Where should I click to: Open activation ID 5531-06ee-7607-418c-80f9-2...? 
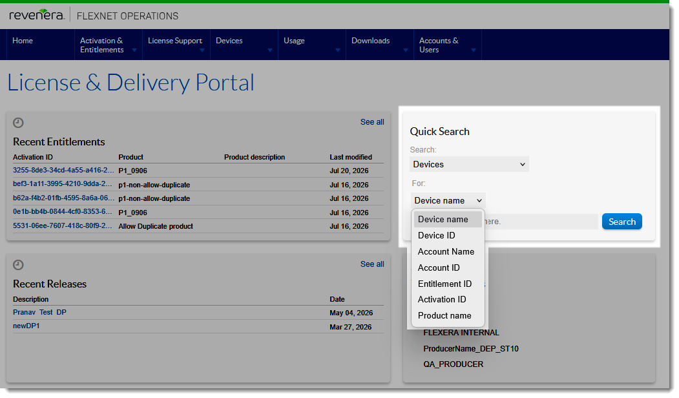tap(63, 225)
